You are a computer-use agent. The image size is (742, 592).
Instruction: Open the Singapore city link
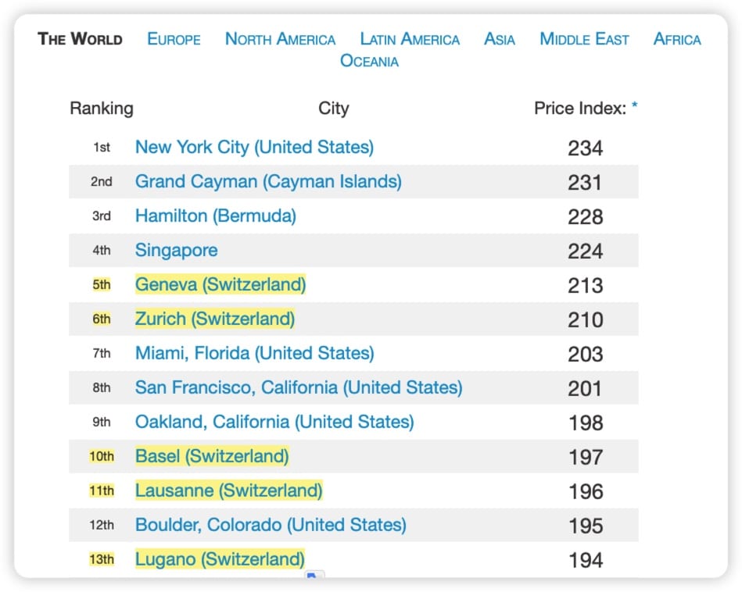177,250
